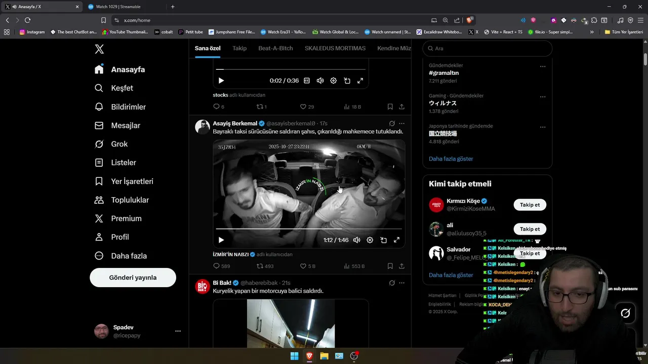Open Grok action on Asayiş Berkemal post
Viewport: 648px width, 364px height.
[x=392, y=123]
